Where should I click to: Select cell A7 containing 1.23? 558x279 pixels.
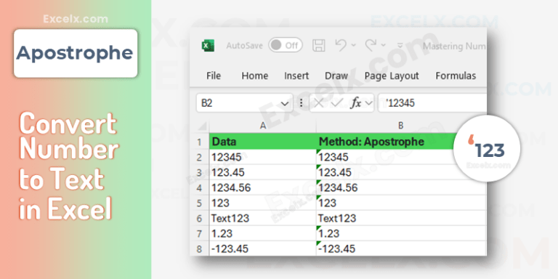pyautogui.click(x=262, y=233)
